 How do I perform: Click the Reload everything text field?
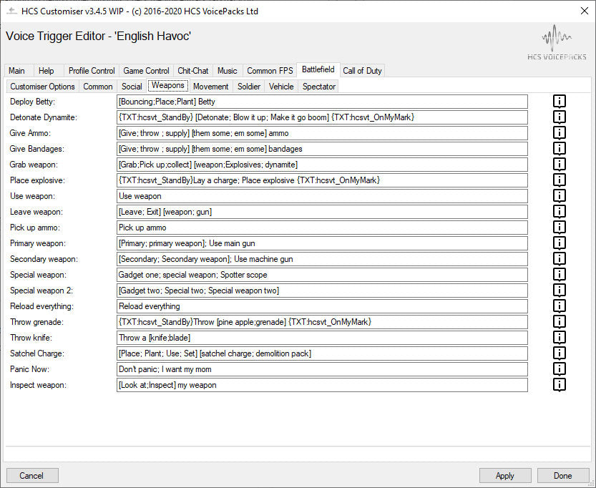[322, 306]
